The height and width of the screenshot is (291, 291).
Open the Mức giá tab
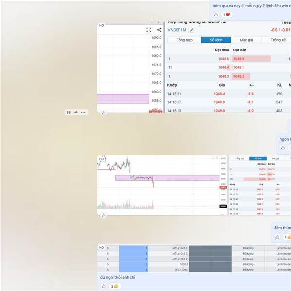pyautogui.click(x=246, y=40)
